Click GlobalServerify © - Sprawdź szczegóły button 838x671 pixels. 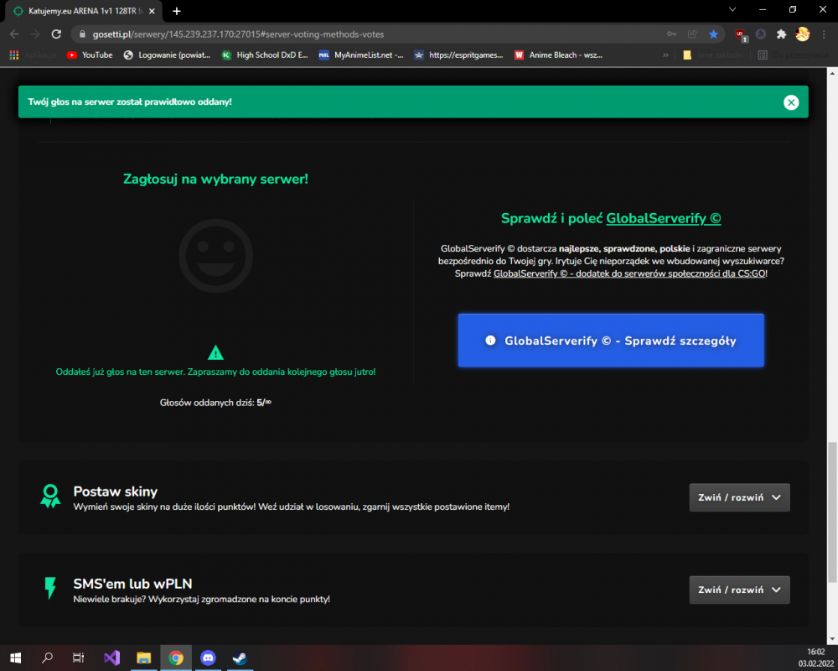tap(611, 341)
